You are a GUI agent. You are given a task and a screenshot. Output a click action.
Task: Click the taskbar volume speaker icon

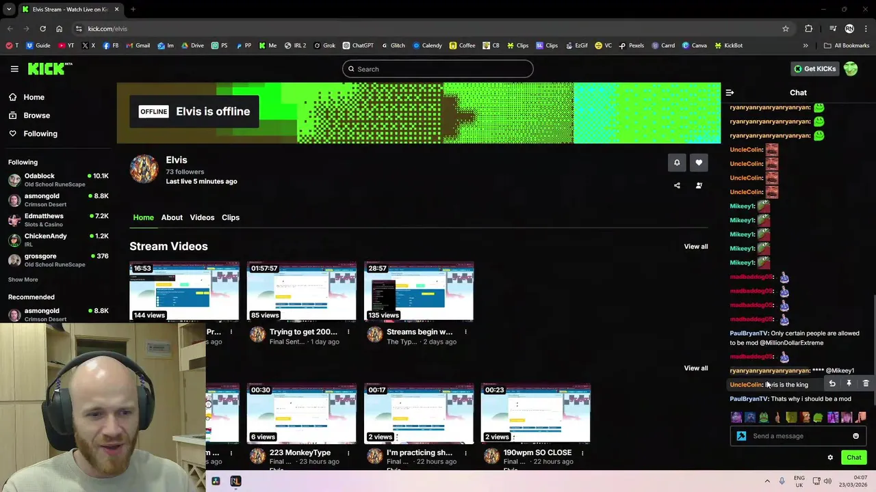pos(827,481)
